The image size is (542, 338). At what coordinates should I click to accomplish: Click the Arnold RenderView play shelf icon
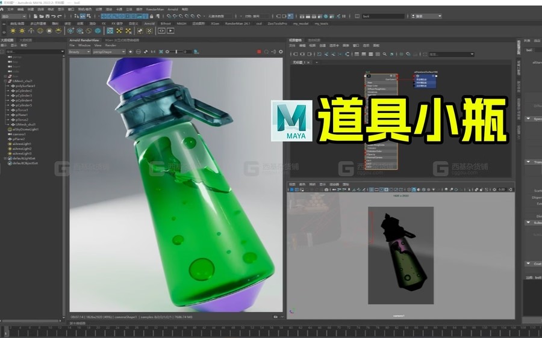(x=170, y=30)
